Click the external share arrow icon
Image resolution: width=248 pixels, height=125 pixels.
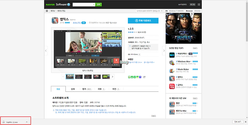144,77
